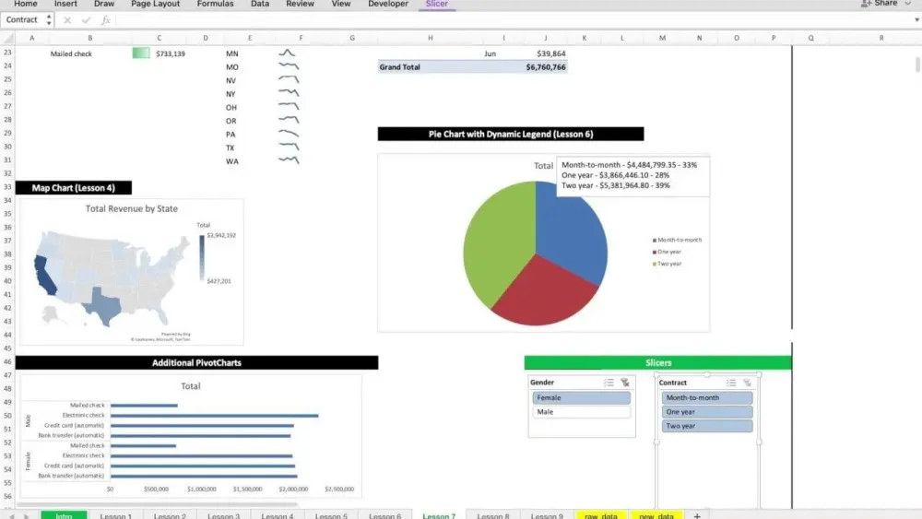Click the map chart color gradient legend
This screenshot has width=922, height=519.
(202, 259)
